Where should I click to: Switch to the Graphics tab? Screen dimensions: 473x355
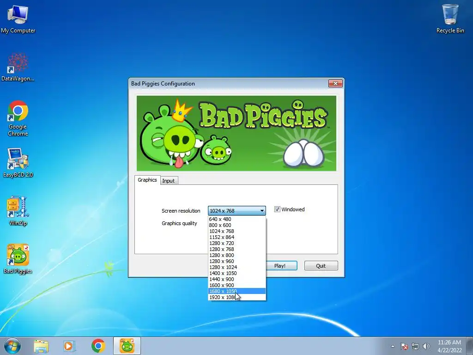click(x=147, y=180)
